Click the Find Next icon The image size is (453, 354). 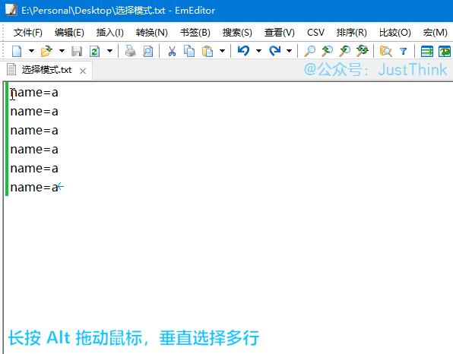pos(344,51)
